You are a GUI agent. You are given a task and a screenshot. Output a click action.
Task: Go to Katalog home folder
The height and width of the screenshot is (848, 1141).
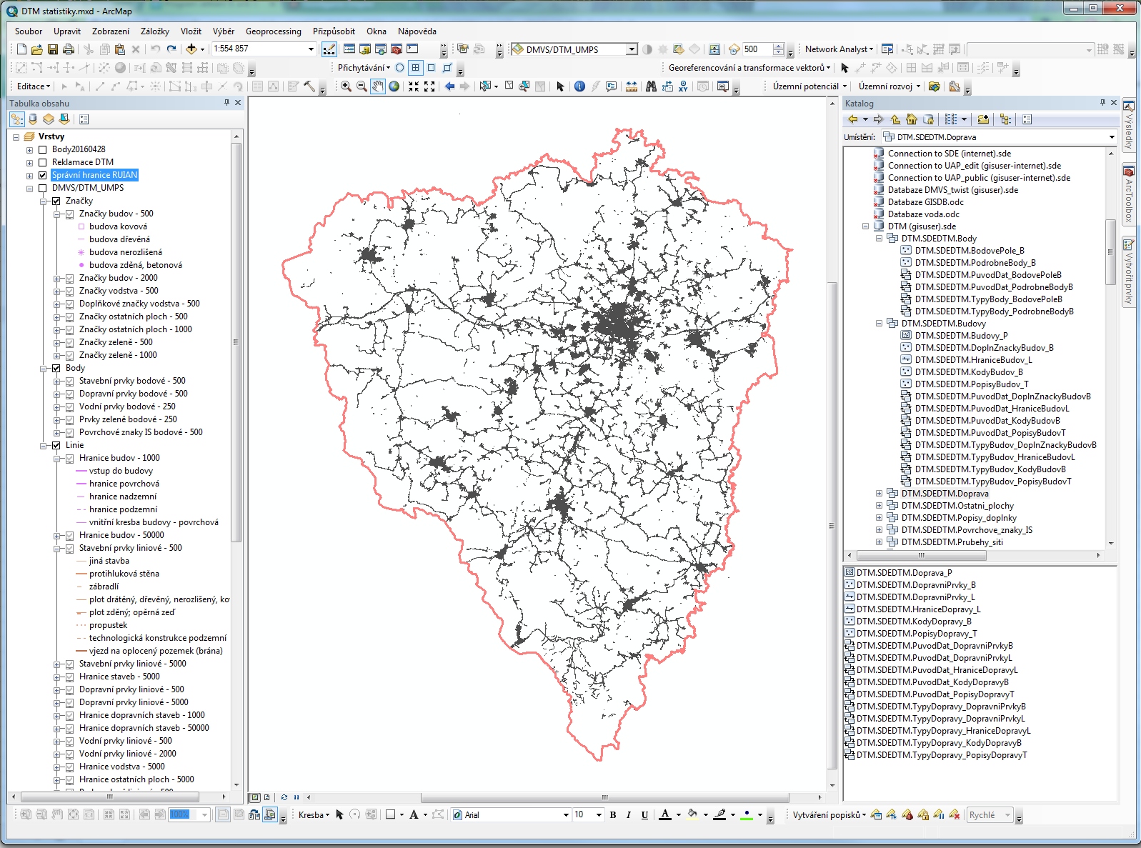click(x=912, y=119)
